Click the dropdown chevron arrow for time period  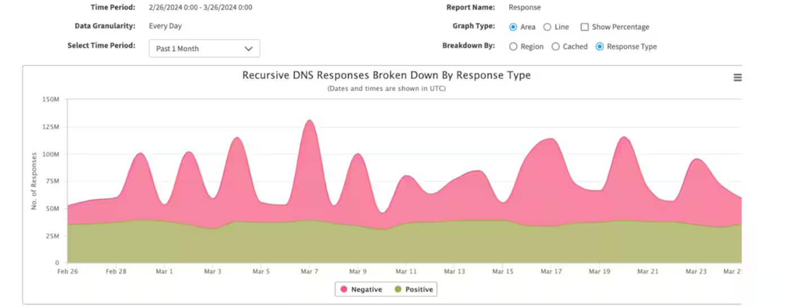248,48
